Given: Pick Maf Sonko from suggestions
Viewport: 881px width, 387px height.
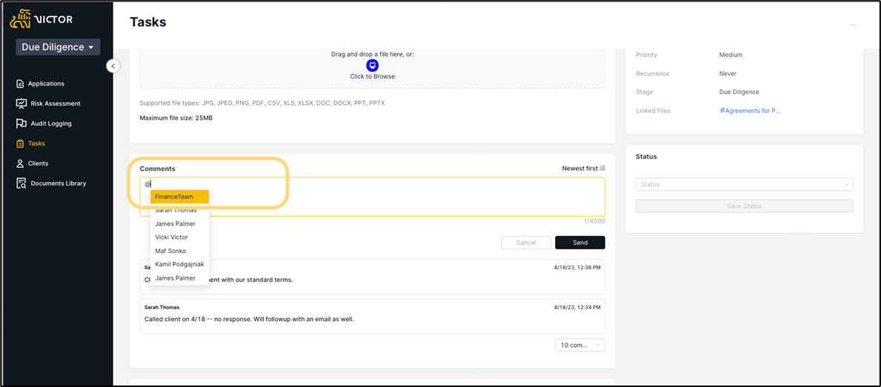Looking at the screenshot, I should point(180,251).
